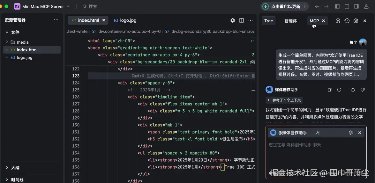Viewport: 375px width, 183px height.
Task: Toggle the right AI sidebar layout icon
Action: coord(356,6)
